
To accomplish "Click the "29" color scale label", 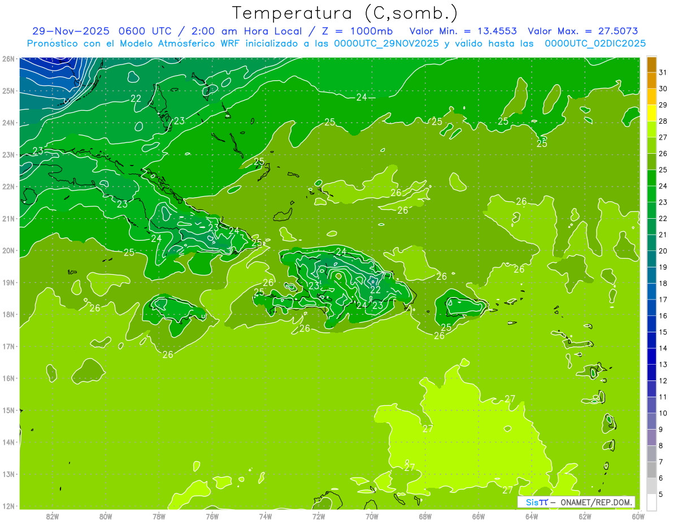I will 663,105.
